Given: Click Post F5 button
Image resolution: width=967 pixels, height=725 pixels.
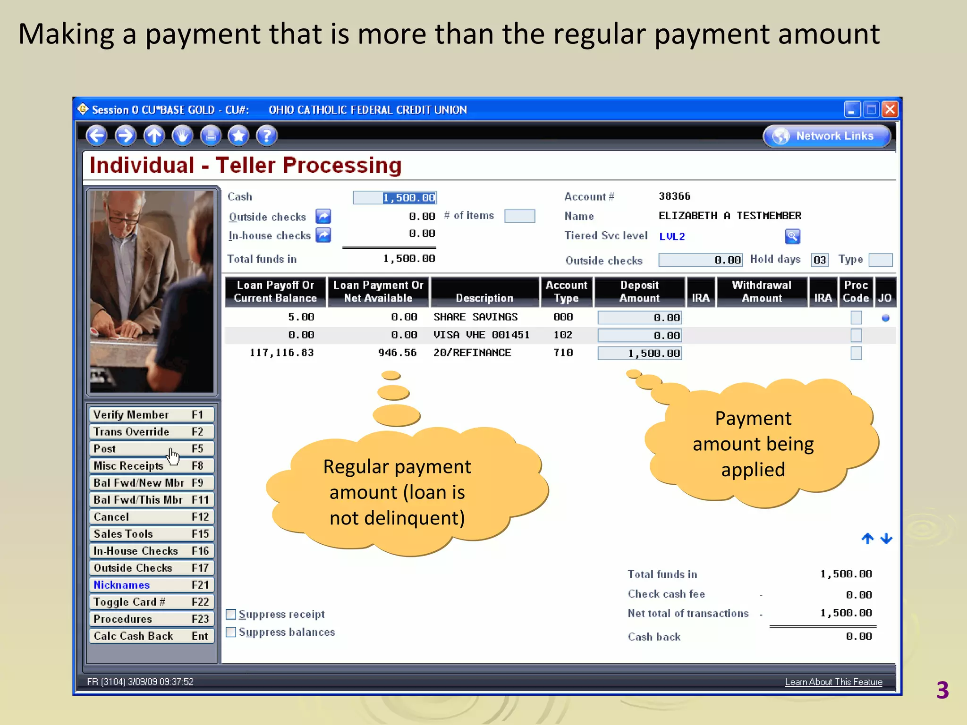Looking at the screenshot, I should (x=152, y=448).
